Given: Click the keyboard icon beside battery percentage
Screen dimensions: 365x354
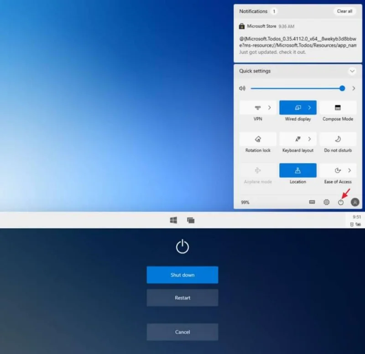Looking at the screenshot, I should pos(312,202).
